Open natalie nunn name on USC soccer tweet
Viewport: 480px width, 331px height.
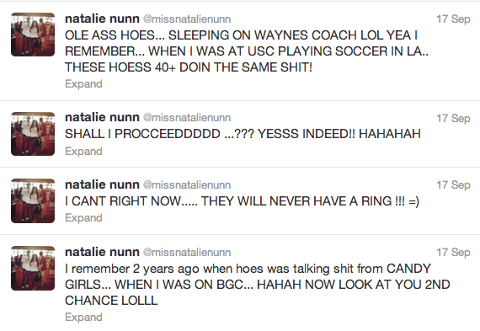tap(102, 19)
